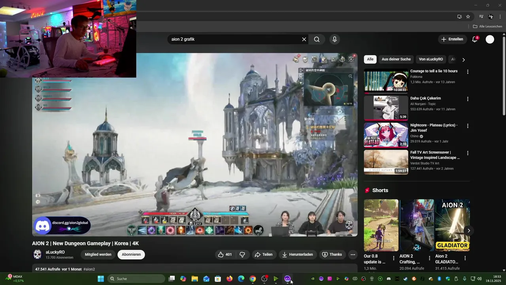The image size is (506, 285).
Task: Select the 'Alle' filter chip
Action: click(370, 59)
